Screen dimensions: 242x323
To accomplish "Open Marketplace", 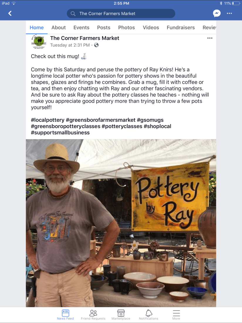I will click(x=121, y=315).
